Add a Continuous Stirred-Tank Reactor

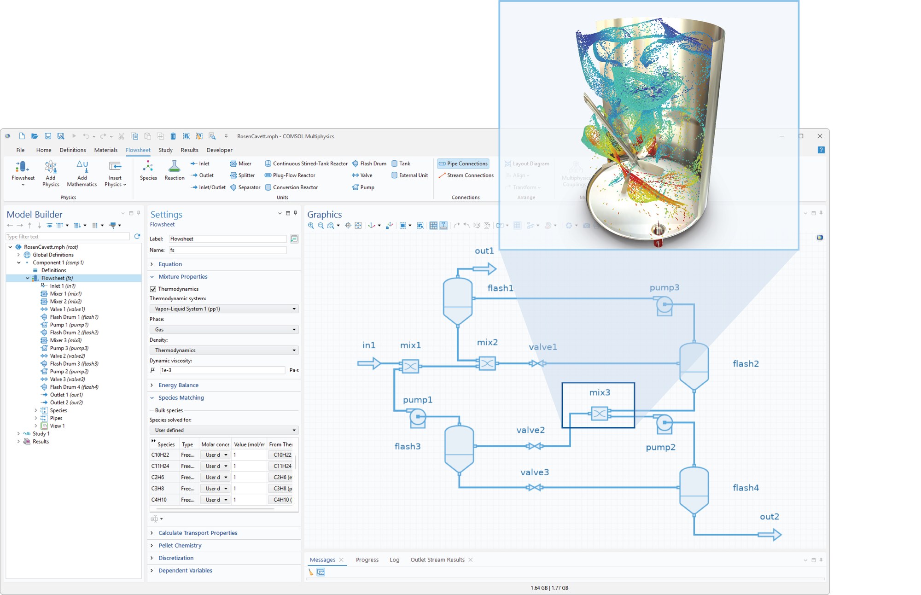coord(306,163)
